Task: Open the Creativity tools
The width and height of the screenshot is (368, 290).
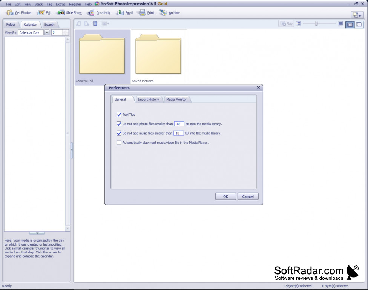Action: point(99,13)
